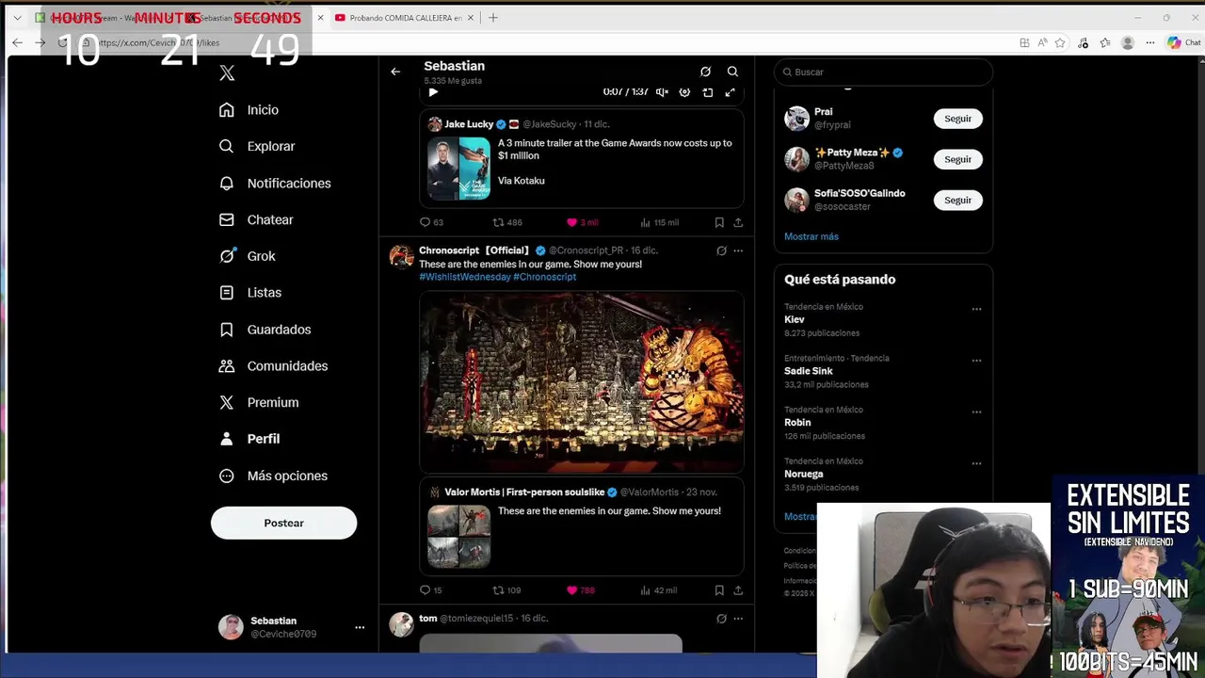The image size is (1205, 678).
Task: Ask Grok about the Chronoscript post
Action: click(x=721, y=250)
